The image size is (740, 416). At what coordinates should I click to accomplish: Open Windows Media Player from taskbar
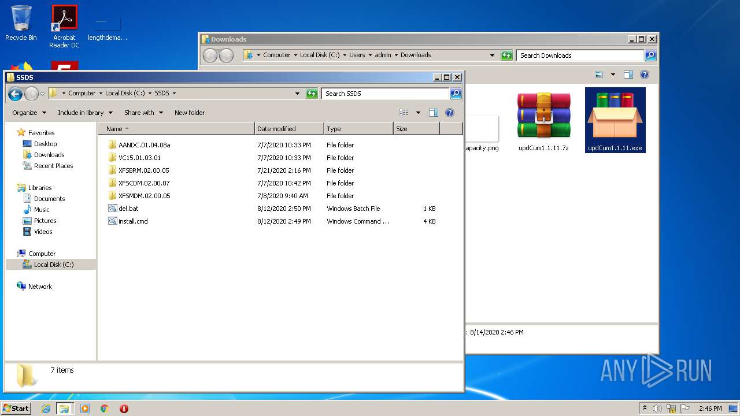(x=85, y=408)
